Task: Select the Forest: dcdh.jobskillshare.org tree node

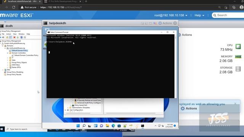Action: [14, 43]
